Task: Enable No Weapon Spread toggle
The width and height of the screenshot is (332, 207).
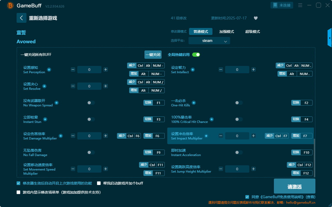Action: (x=91, y=103)
